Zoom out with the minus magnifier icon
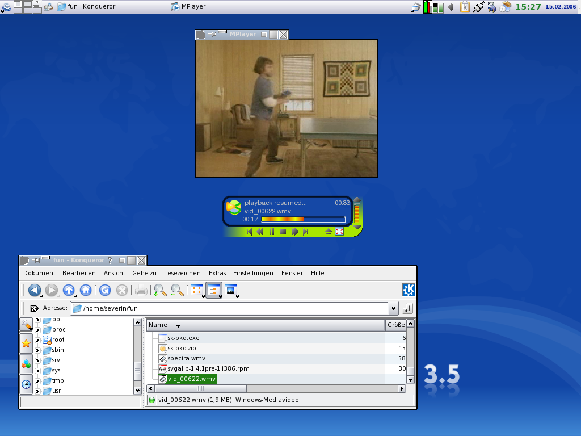The width and height of the screenshot is (581, 436). (x=177, y=290)
